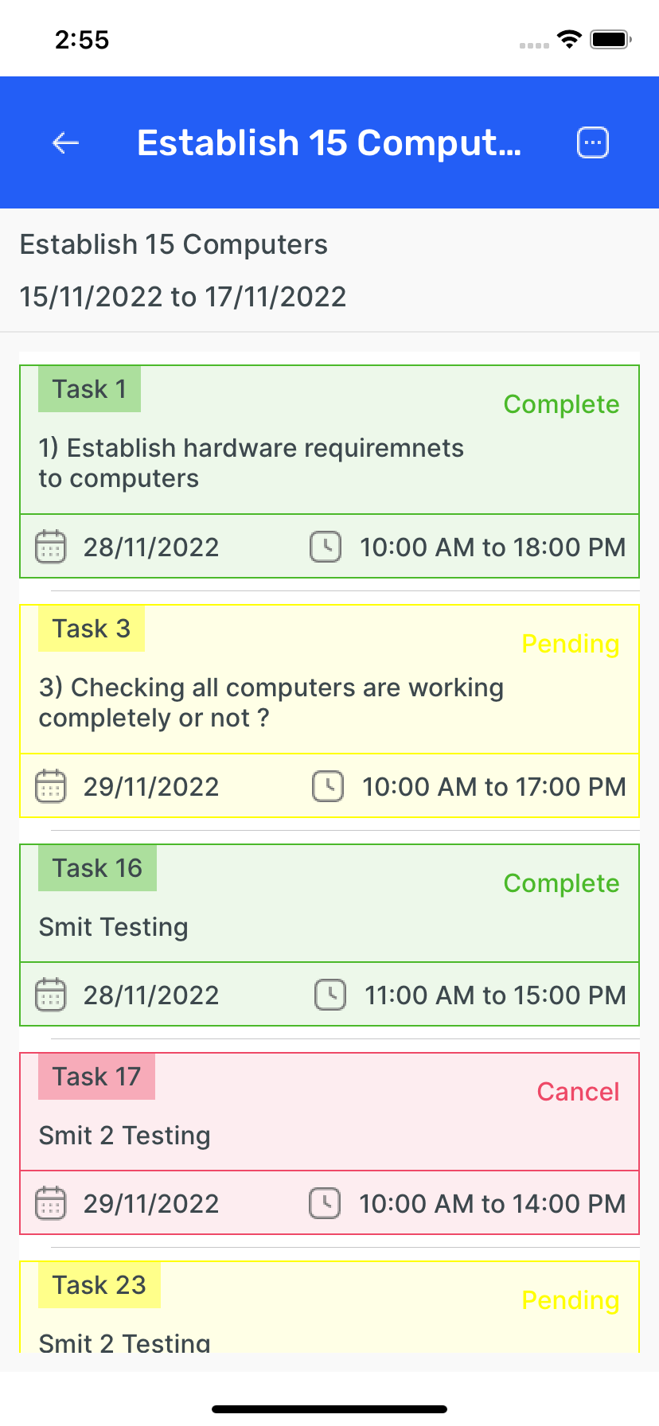
Task: Tap the red Task 17 label badge
Action: pos(96,1077)
